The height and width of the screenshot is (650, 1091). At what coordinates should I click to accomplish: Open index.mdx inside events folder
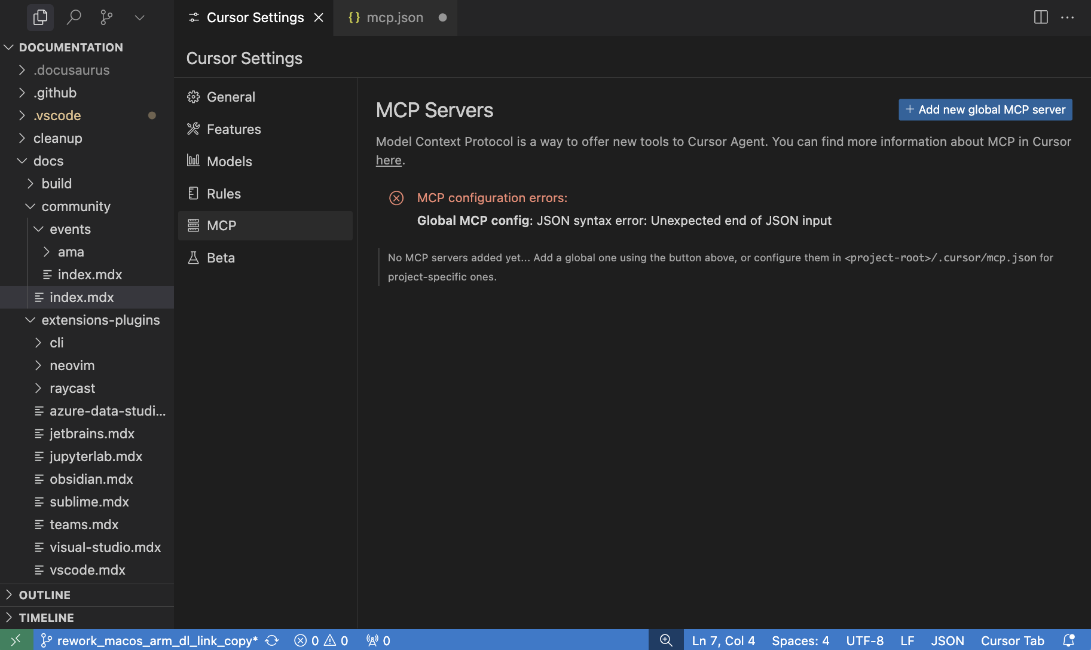[x=87, y=274]
